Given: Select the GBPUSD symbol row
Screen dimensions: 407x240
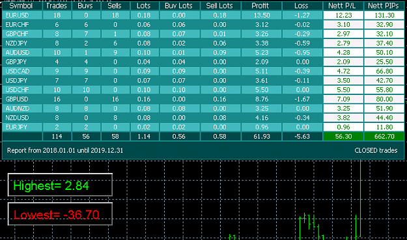Looking at the screenshot, I should pos(203,99).
